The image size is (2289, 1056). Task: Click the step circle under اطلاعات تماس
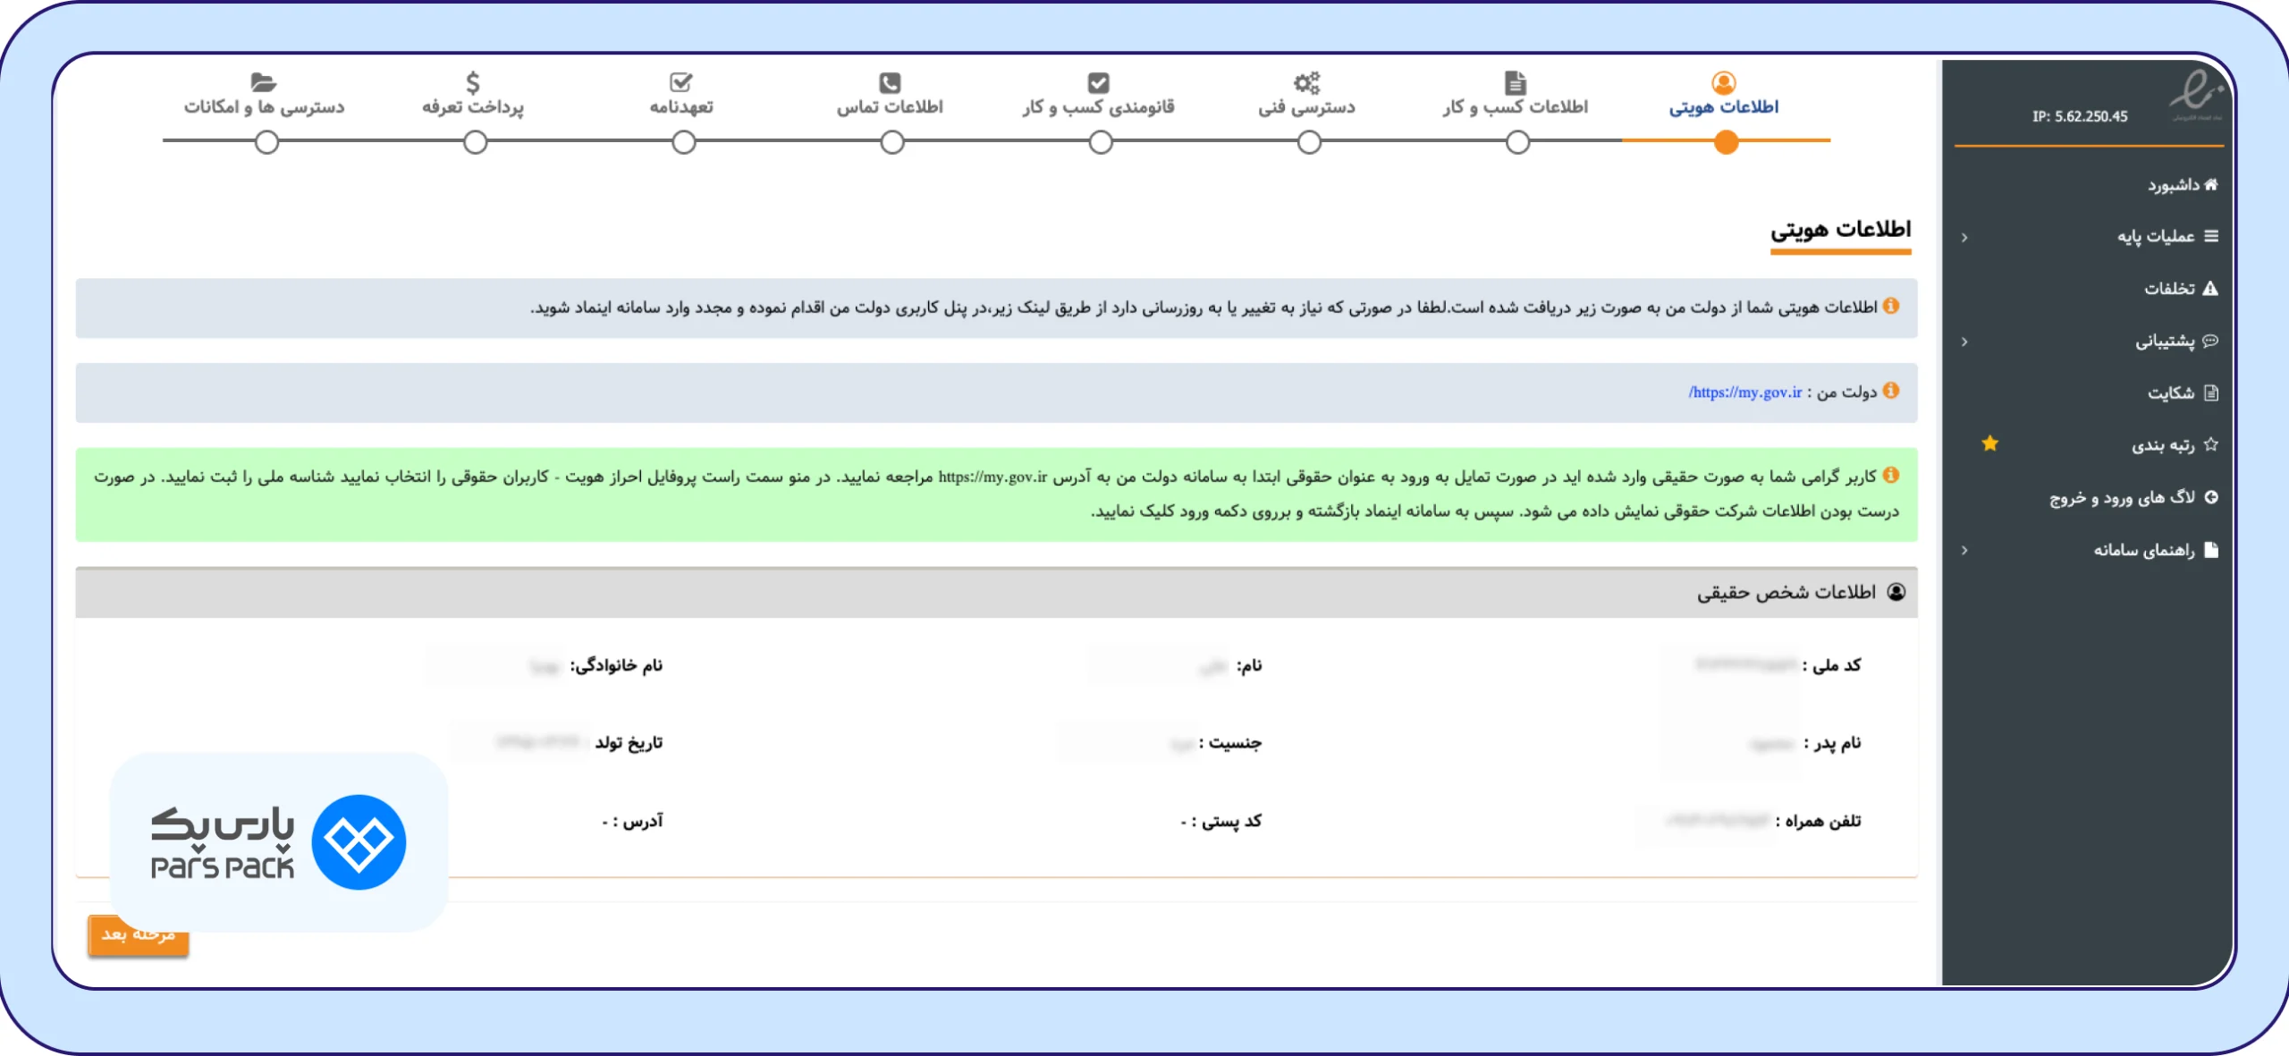(892, 142)
